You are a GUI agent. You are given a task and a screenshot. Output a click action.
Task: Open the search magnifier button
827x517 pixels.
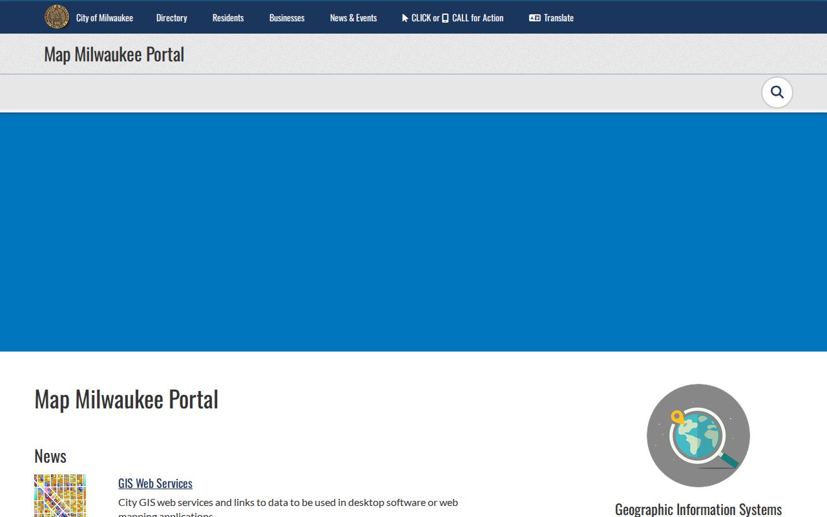777,92
